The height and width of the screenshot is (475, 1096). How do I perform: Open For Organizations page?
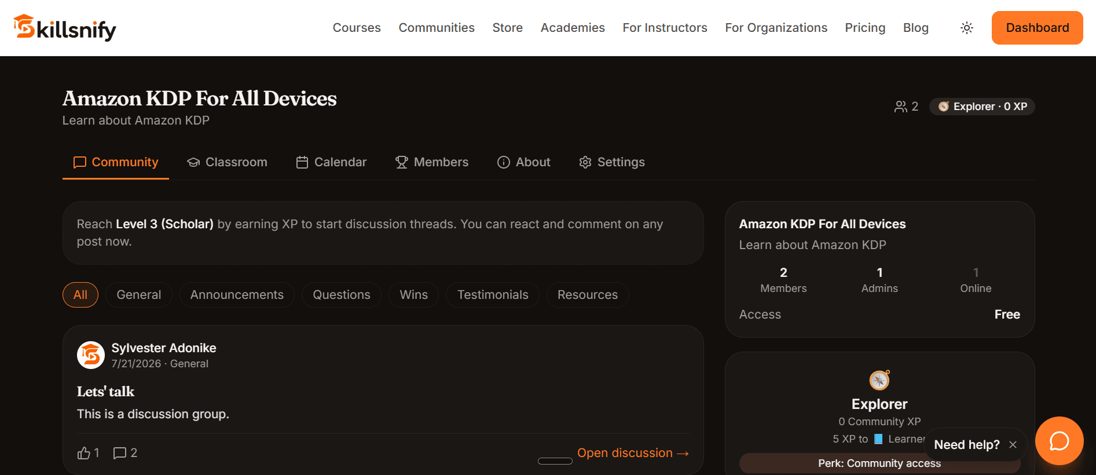coord(776,28)
